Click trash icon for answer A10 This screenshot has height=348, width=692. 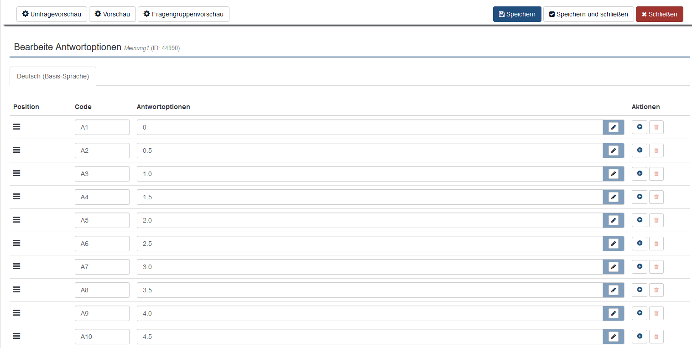[656, 337]
